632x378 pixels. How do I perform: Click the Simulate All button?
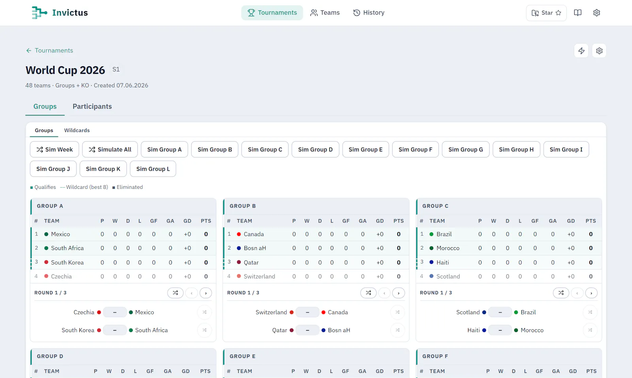click(x=110, y=150)
